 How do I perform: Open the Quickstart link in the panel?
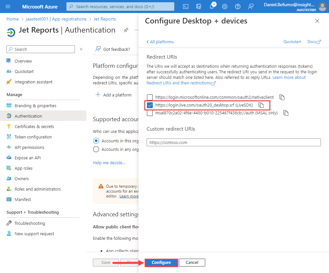[292, 42]
